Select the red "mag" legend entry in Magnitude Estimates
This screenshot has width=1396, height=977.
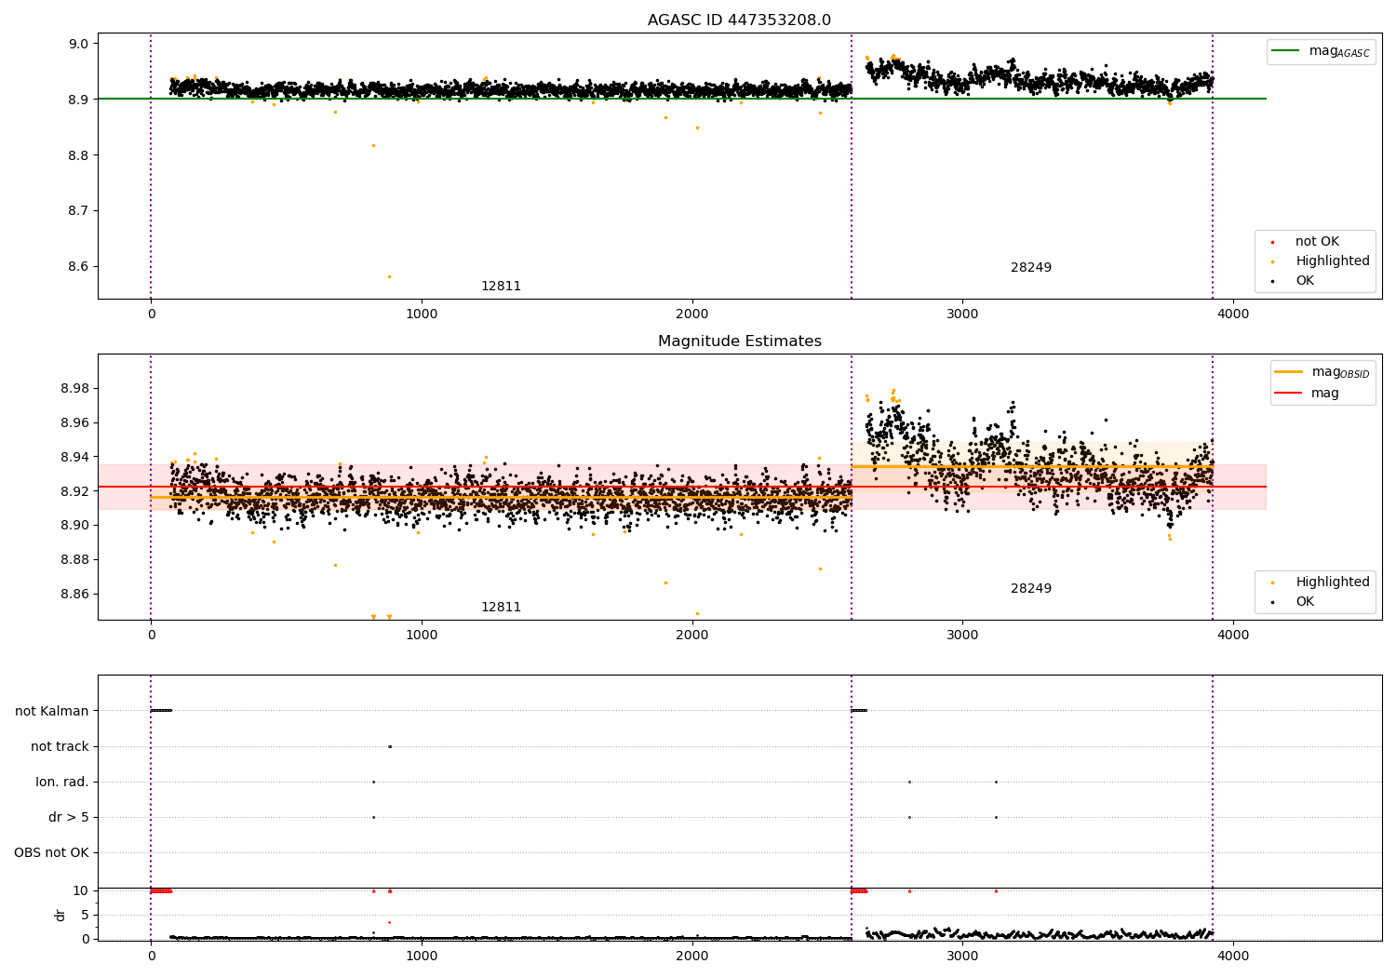[x=1308, y=393]
